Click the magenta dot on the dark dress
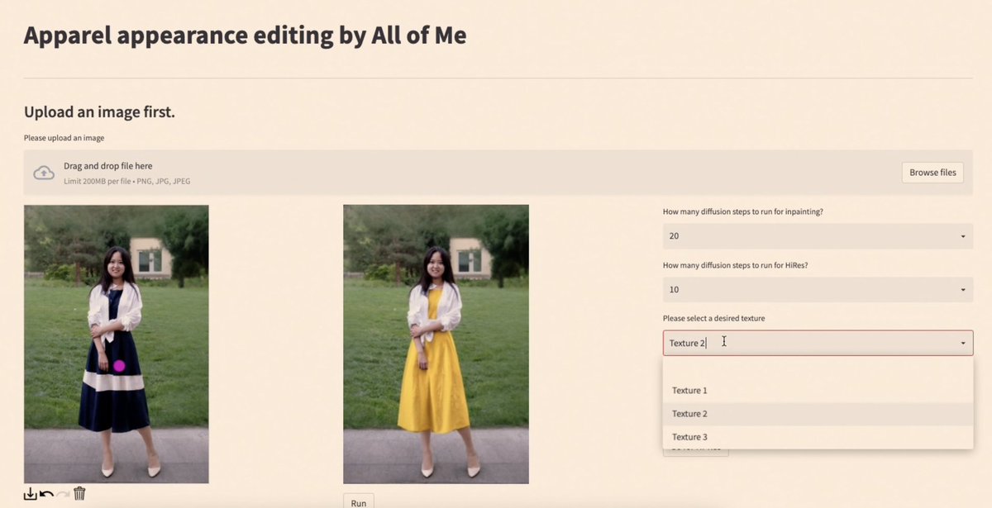992x508 pixels. pyautogui.click(x=119, y=365)
